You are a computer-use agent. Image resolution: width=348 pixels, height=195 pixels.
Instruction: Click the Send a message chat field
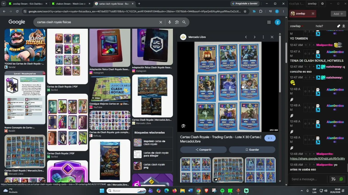(308, 179)
